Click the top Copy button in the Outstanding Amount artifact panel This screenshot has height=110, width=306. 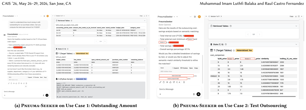tap(141, 16)
